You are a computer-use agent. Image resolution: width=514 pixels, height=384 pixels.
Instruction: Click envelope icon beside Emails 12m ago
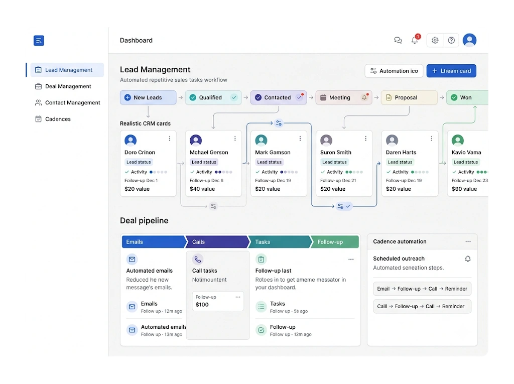tap(132, 307)
